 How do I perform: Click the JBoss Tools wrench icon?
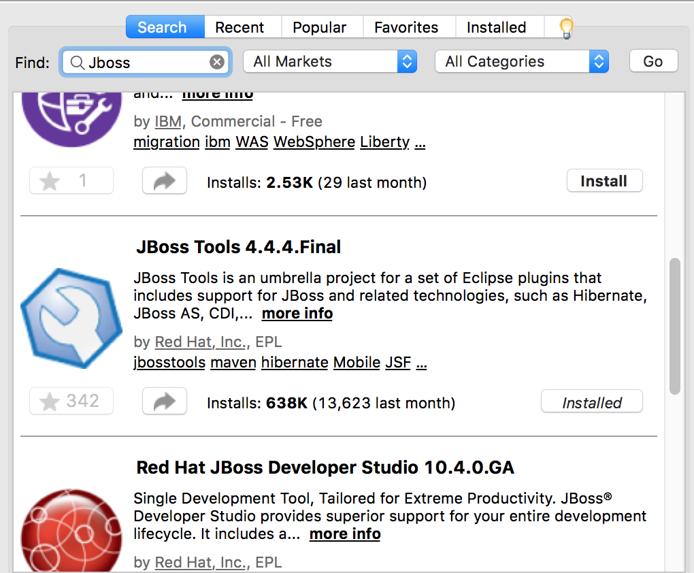[71, 318]
